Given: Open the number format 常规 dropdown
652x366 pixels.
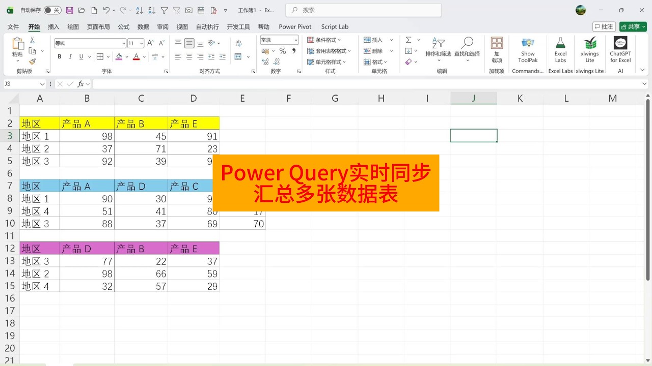Looking at the screenshot, I should [279, 40].
